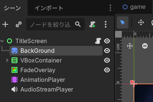Open the scene tree filter options menu
The image size is (153, 102).
pyautogui.click(x=106, y=24)
